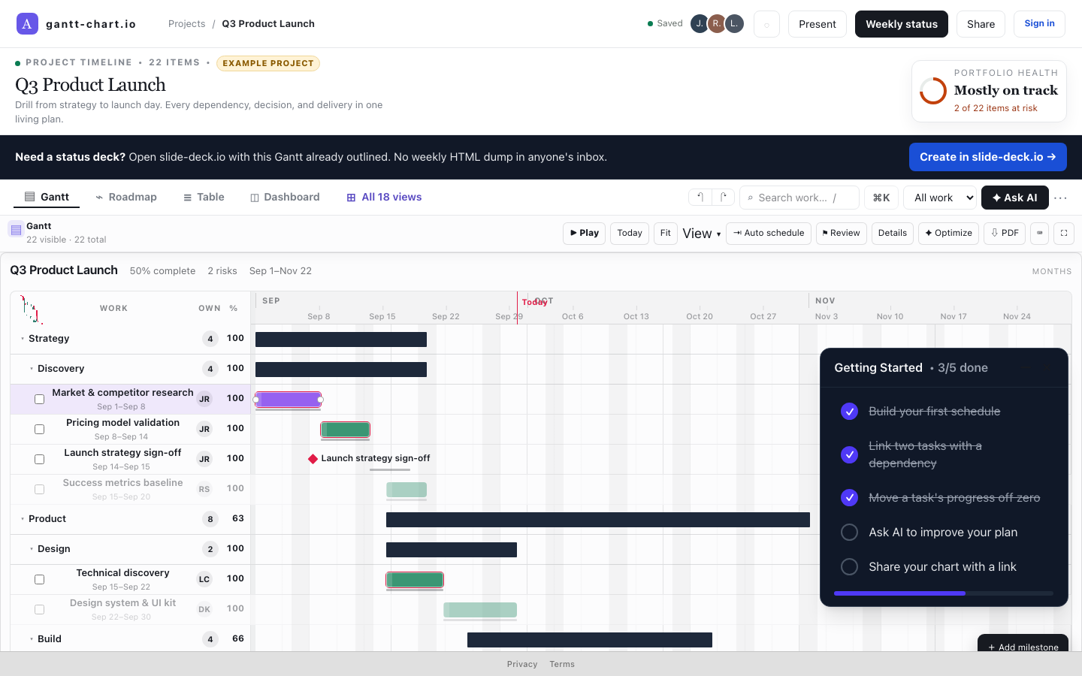Open the View dropdown menu
This screenshot has height=676, width=1082.
click(x=702, y=234)
